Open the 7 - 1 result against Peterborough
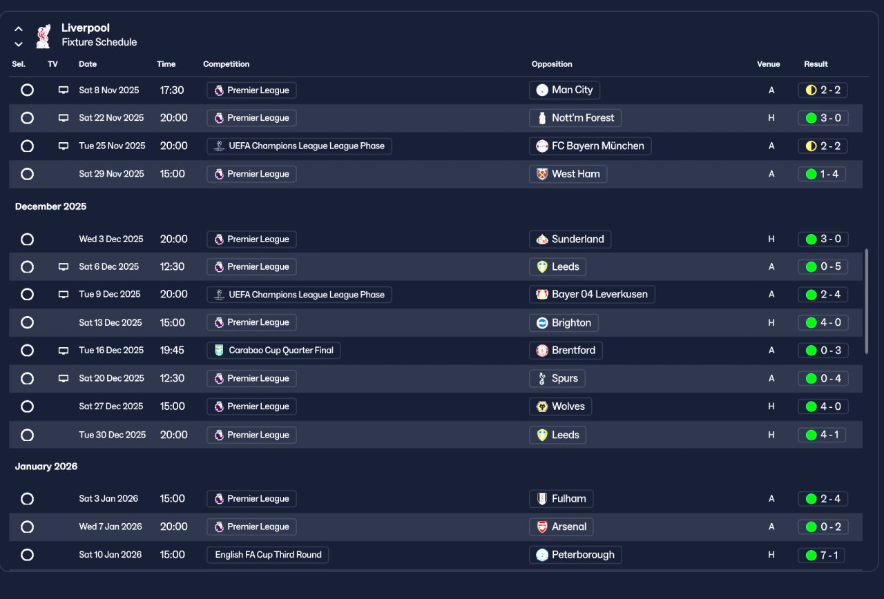884x599 pixels. pos(823,555)
